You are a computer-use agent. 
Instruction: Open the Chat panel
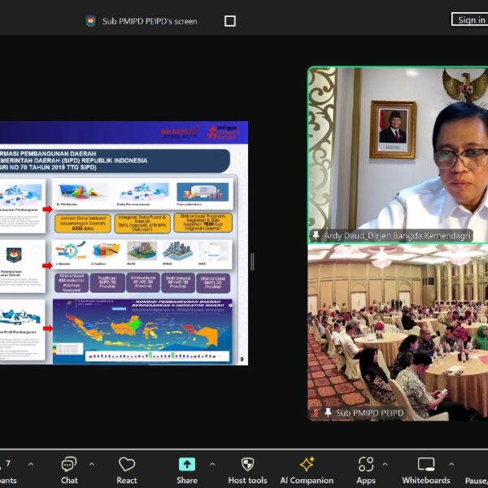point(69,470)
